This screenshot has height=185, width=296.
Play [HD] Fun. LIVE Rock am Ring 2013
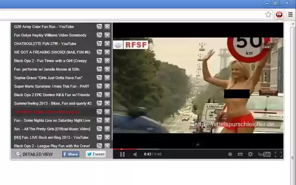(x=51, y=137)
